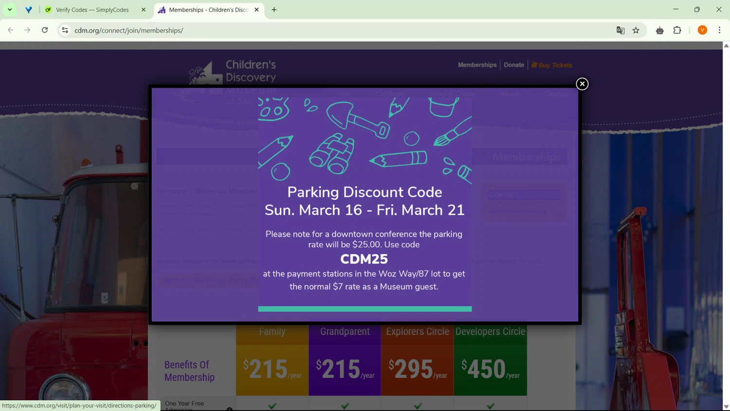Select the Family membership column header
The image size is (730, 411).
(x=272, y=332)
